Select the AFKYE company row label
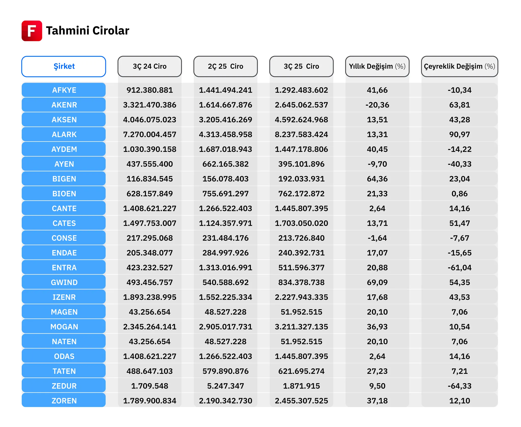The image size is (521, 427). coord(64,90)
